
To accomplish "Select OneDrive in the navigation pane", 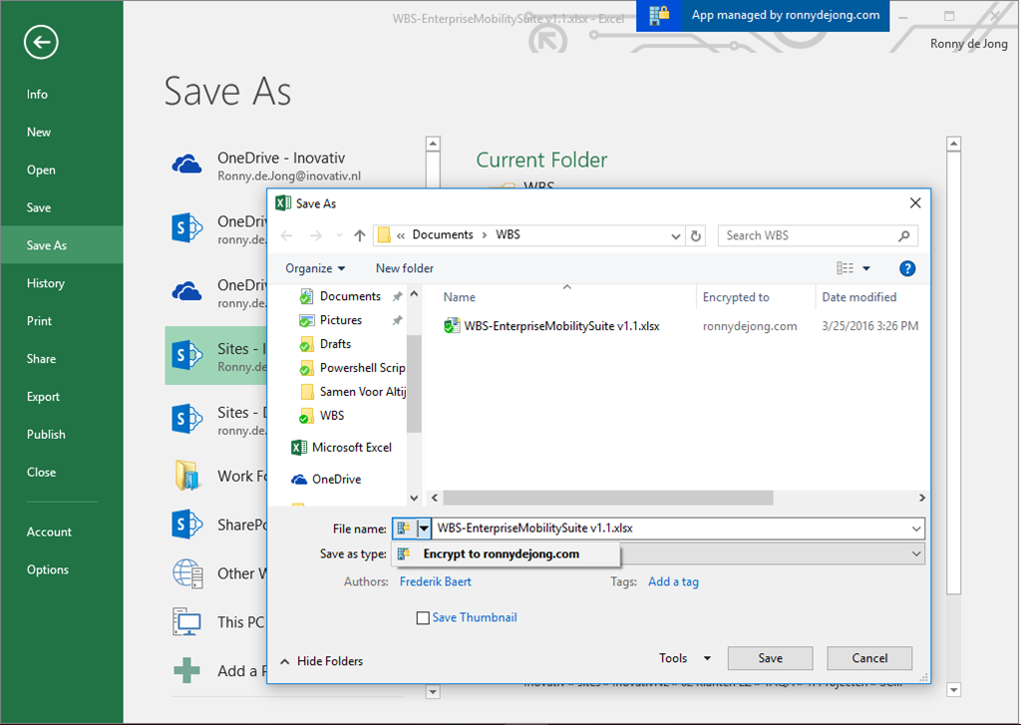I will 336,480.
